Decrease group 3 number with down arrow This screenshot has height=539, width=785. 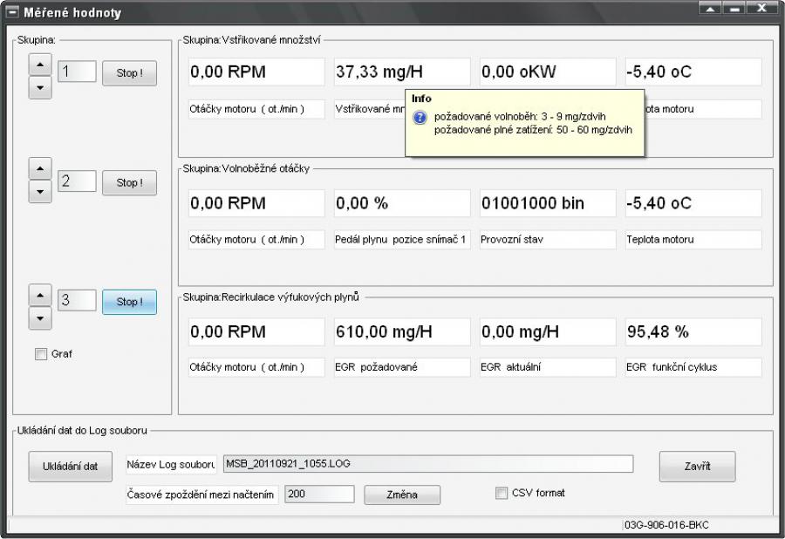[x=40, y=318]
